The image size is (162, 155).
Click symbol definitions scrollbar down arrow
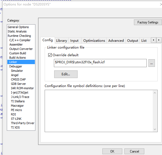coord(155,129)
